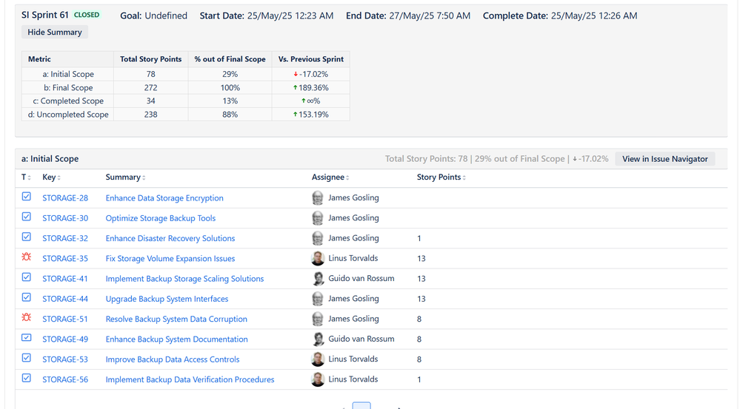Click the 189.36% previous sprint value
This screenshot has height=409, width=740.
click(310, 87)
